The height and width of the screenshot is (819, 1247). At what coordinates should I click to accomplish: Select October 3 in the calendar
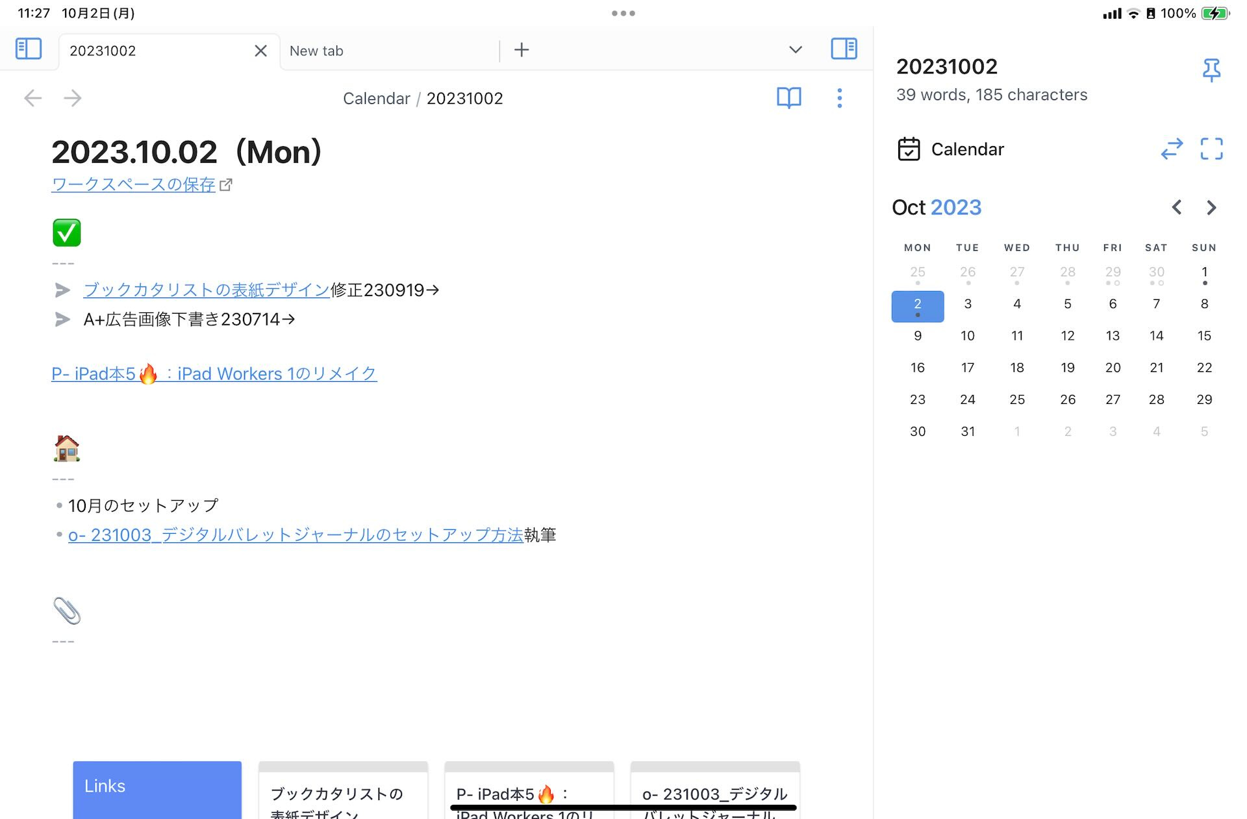pos(967,304)
